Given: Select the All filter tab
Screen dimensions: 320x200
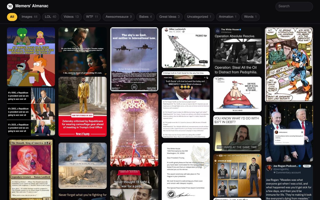Looking at the screenshot, I should (x=12, y=17).
